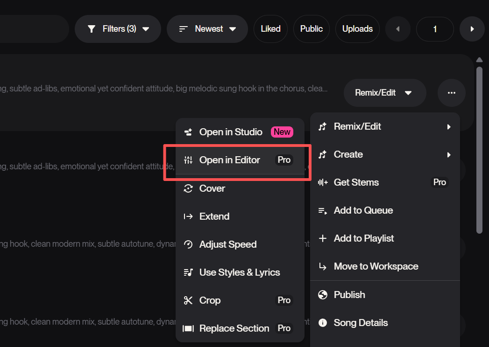
Task: Choose Add to Playlist menu entry
Action: click(x=363, y=238)
